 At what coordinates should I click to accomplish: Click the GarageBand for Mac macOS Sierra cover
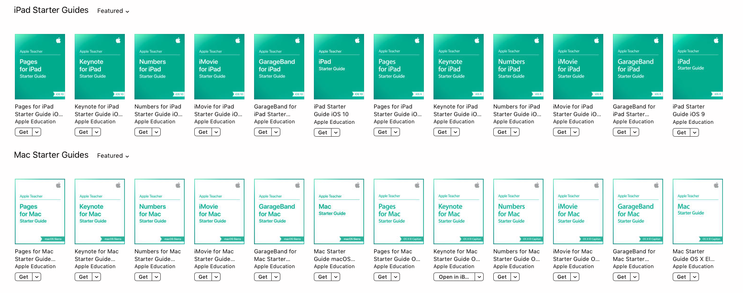point(279,211)
